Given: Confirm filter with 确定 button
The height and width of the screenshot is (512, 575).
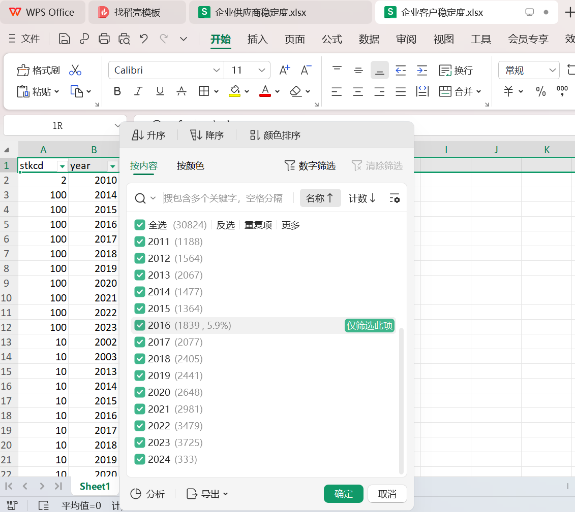Looking at the screenshot, I should click(x=343, y=494).
